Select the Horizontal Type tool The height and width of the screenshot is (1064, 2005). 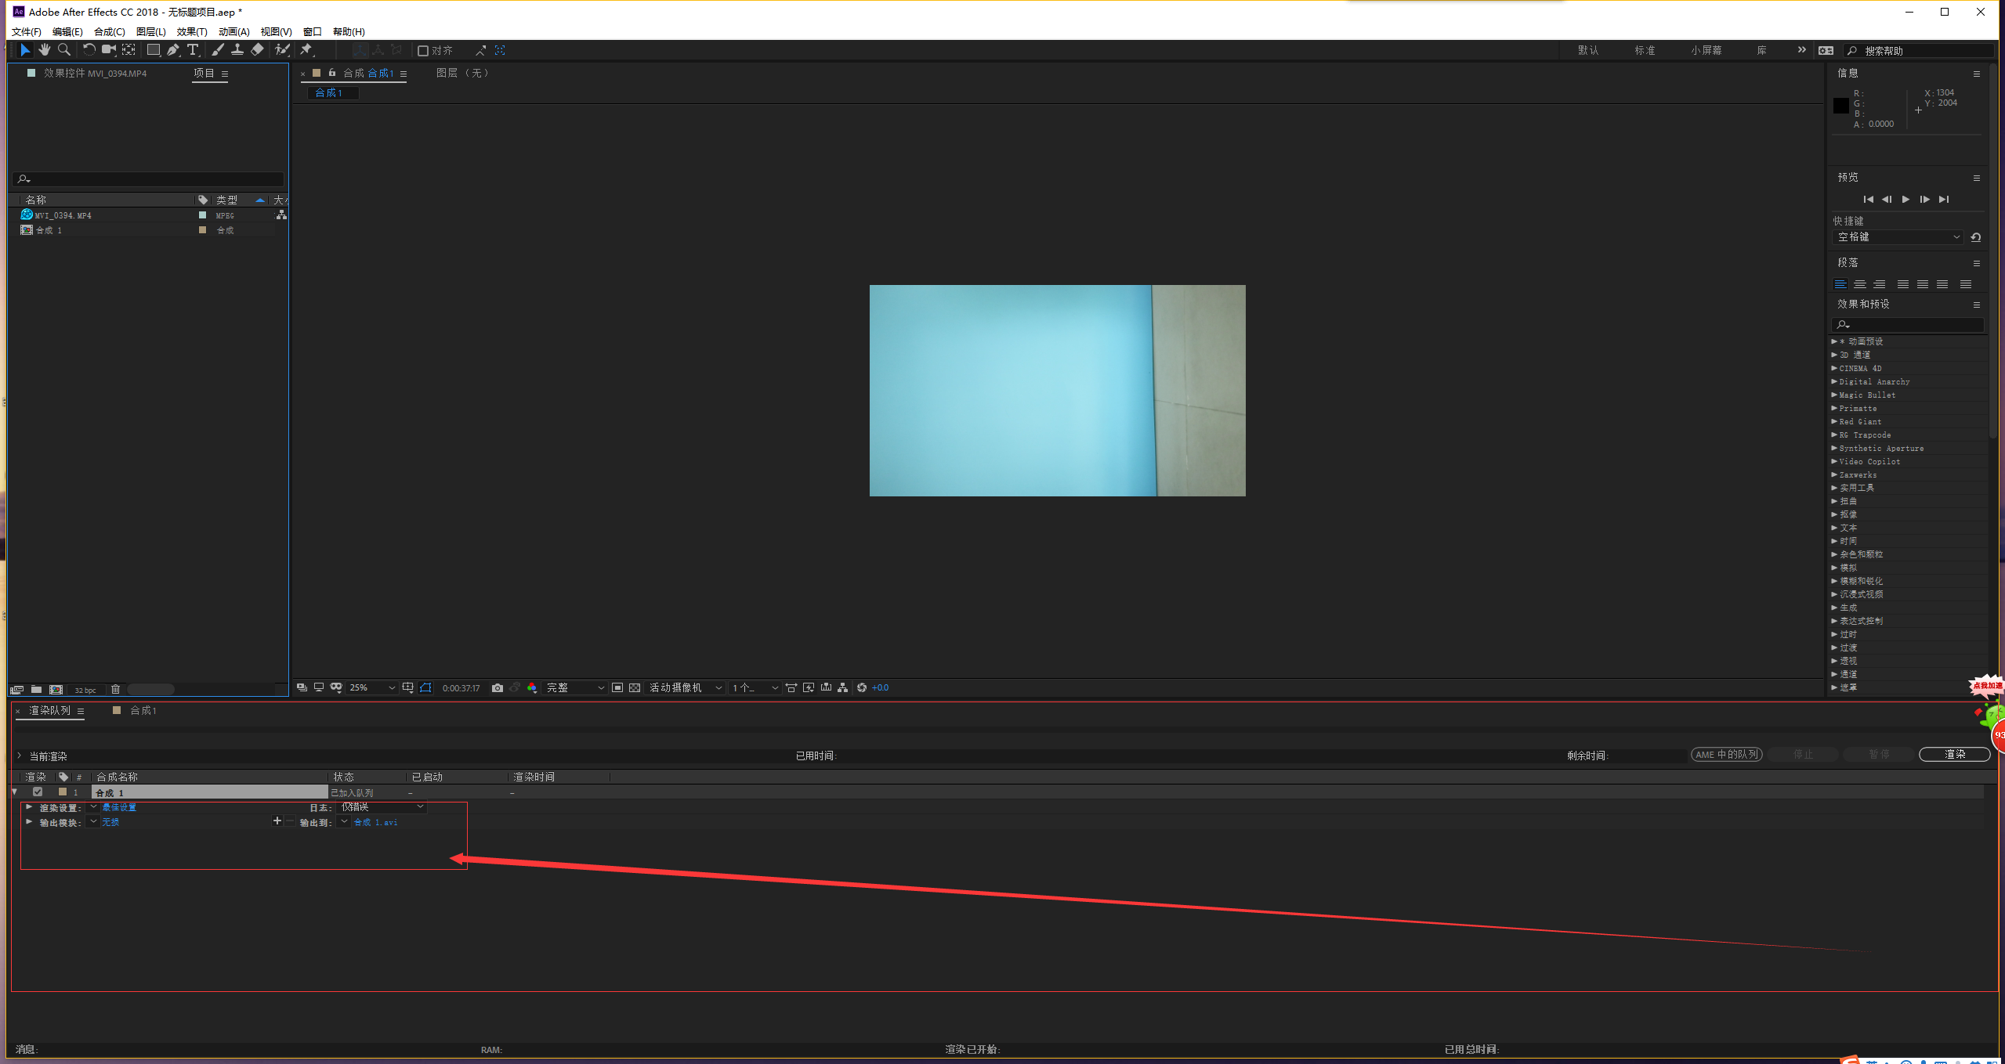[x=193, y=50]
